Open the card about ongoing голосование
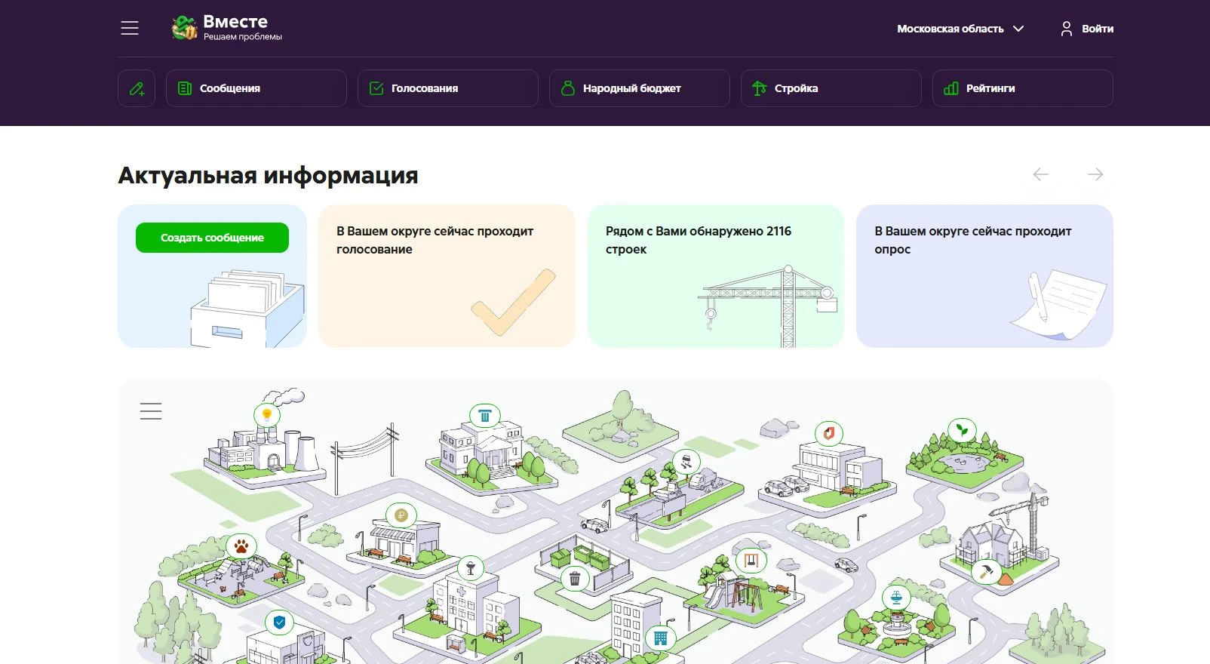 pos(447,276)
